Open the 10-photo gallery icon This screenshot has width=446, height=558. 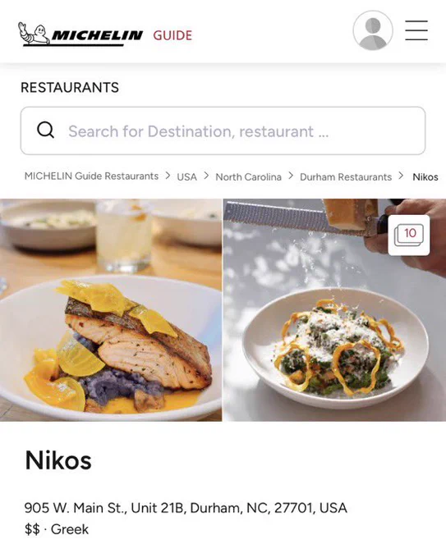(409, 235)
